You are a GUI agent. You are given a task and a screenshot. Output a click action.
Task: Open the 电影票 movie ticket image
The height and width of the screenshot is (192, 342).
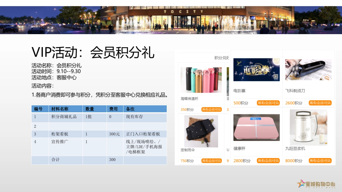coord(256,69)
